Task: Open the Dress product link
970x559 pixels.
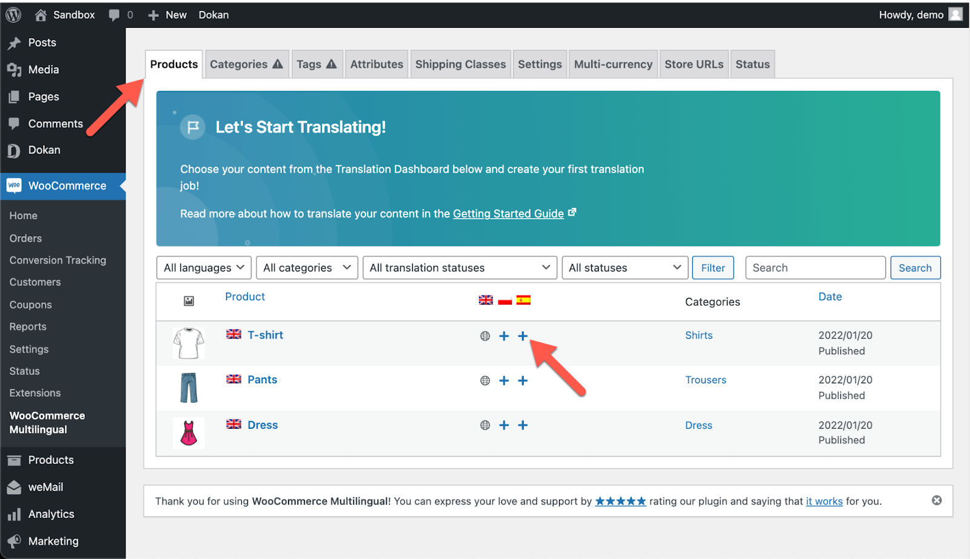Action: [263, 425]
